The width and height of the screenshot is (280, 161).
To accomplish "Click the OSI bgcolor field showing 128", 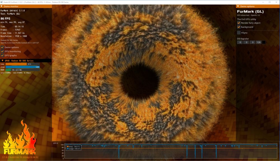I will (258, 42).
